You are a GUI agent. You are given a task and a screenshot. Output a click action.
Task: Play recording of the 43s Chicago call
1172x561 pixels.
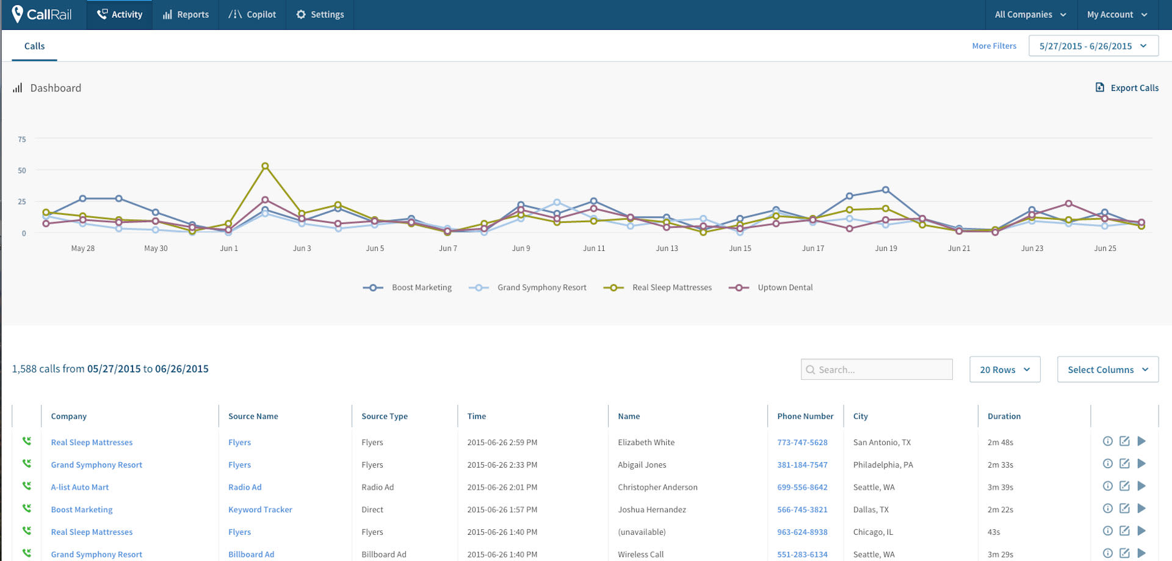point(1141,531)
